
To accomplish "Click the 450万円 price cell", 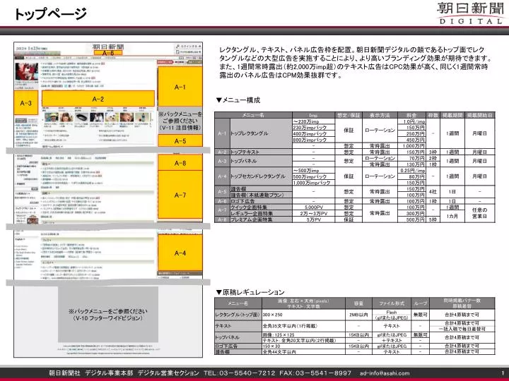I will point(412,140).
